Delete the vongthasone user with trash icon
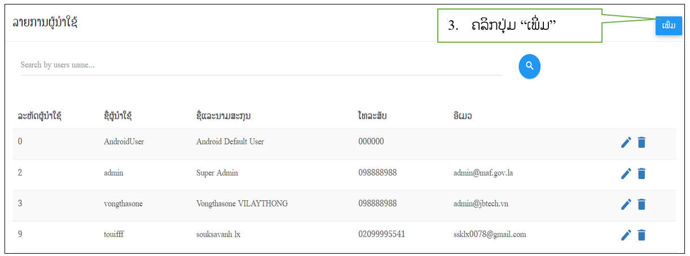 [641, 204]
